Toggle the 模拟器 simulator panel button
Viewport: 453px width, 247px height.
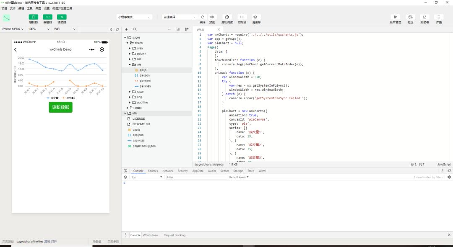coord(34,17)
